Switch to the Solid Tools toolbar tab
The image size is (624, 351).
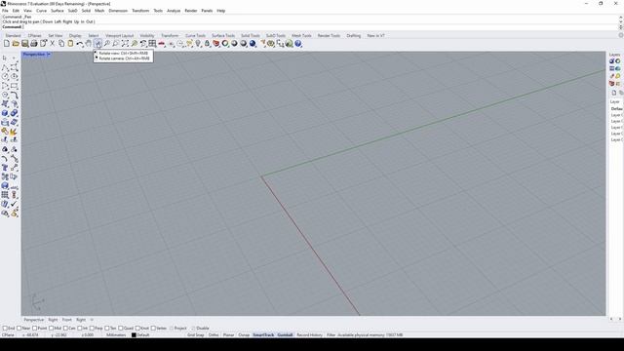point(251,35)
